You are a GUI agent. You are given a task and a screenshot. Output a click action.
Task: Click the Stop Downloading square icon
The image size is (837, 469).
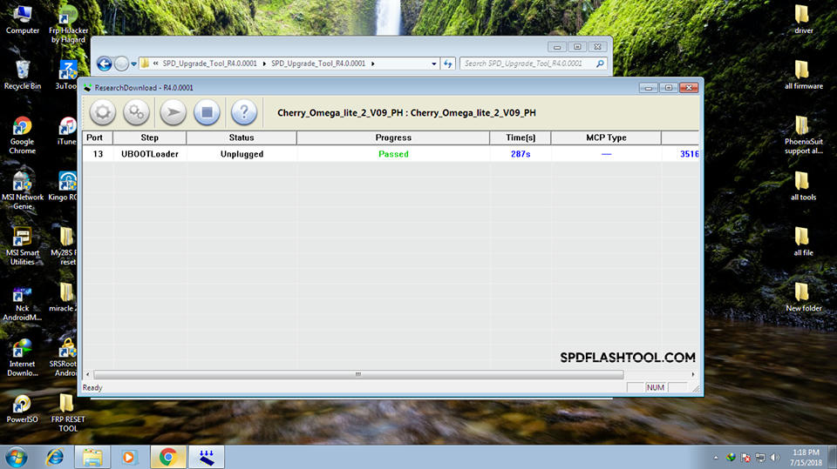[x=207, y=112]
